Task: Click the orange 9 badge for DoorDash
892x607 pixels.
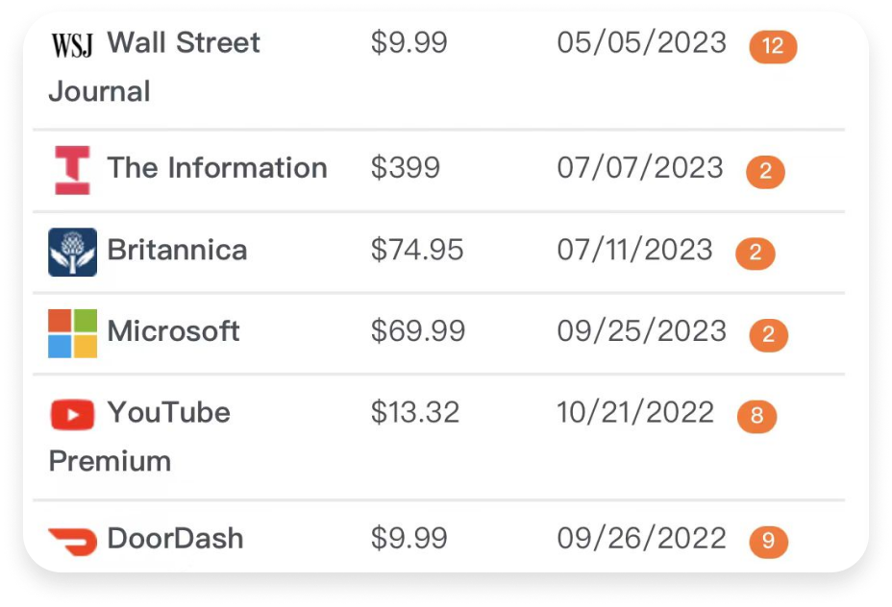Action: (x=768, y=542)
